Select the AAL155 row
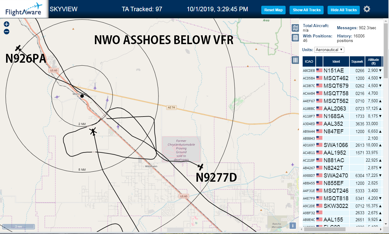This screenshot has width=389, height=234. coord(342,219)
